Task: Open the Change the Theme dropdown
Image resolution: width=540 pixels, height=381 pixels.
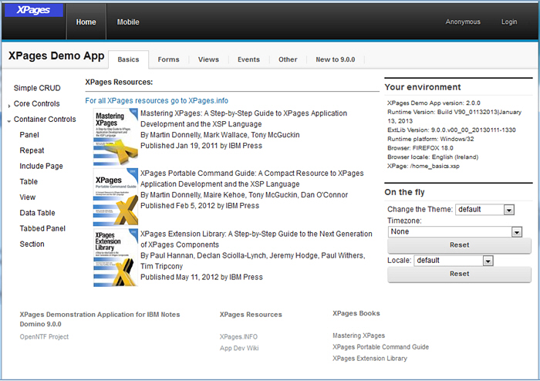Action: 484,210
